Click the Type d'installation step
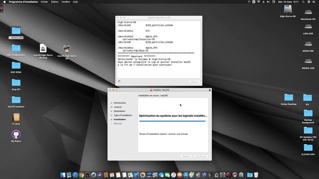 (123, 115)
